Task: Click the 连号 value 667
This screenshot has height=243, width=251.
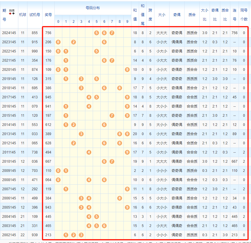Action: [234, 162]
